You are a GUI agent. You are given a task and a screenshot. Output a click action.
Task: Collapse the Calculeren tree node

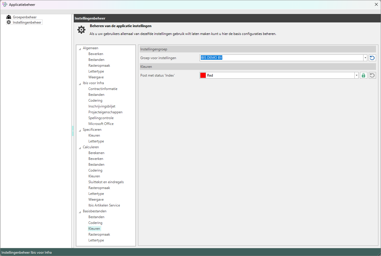pos(80,148)
